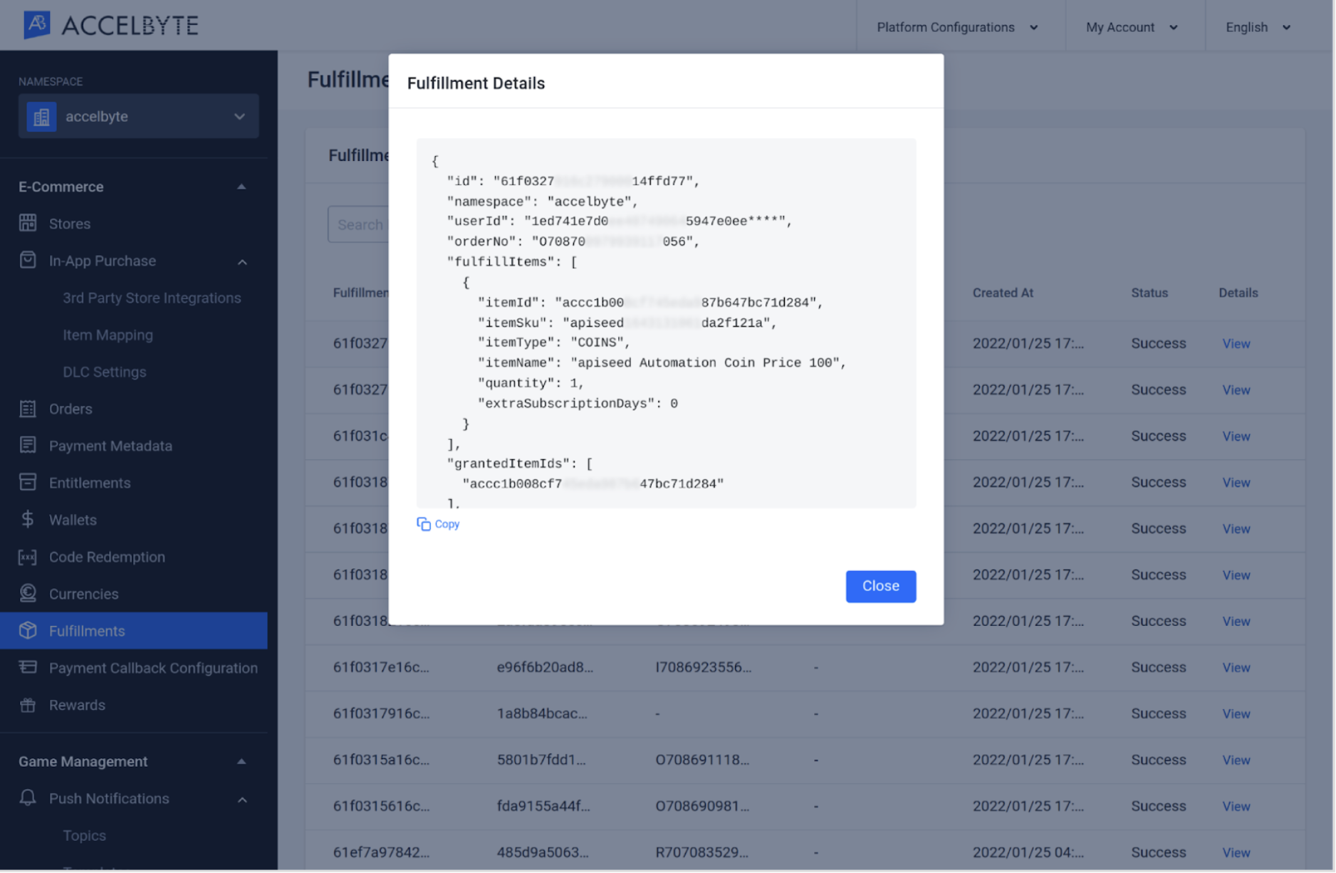Click the Close button on Fulfillment Details
Screen dimensions: 1336x873
pyautogui.click(x=880, y=586)
